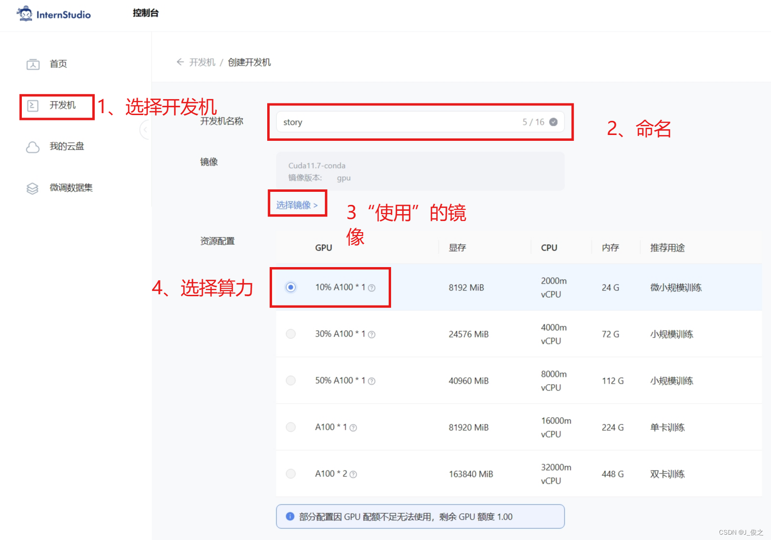Click the CPU column header
The height and width of the screenshot is (540, 771).
(x=549, y=248)
